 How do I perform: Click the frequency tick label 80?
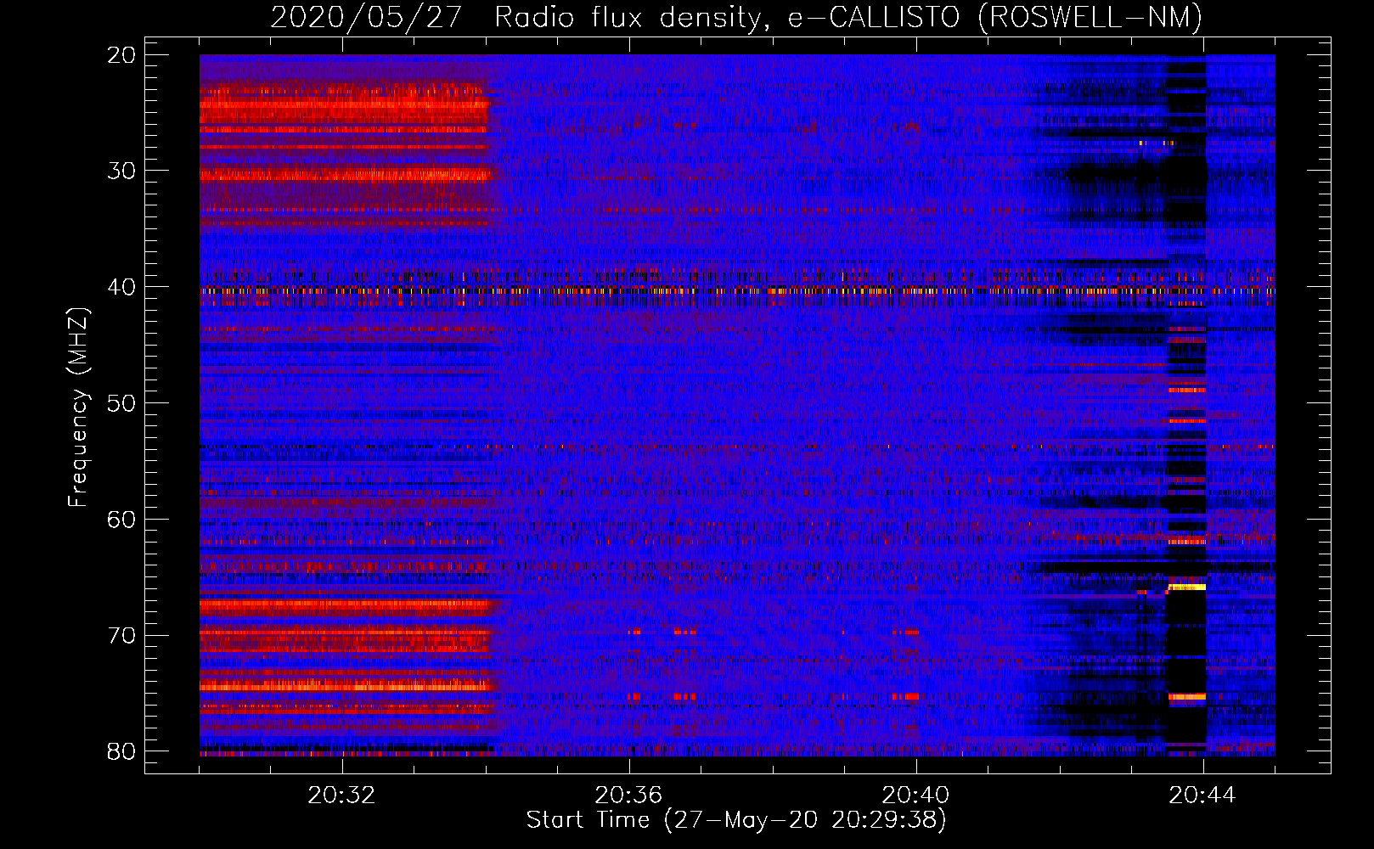tap(121, 751)
